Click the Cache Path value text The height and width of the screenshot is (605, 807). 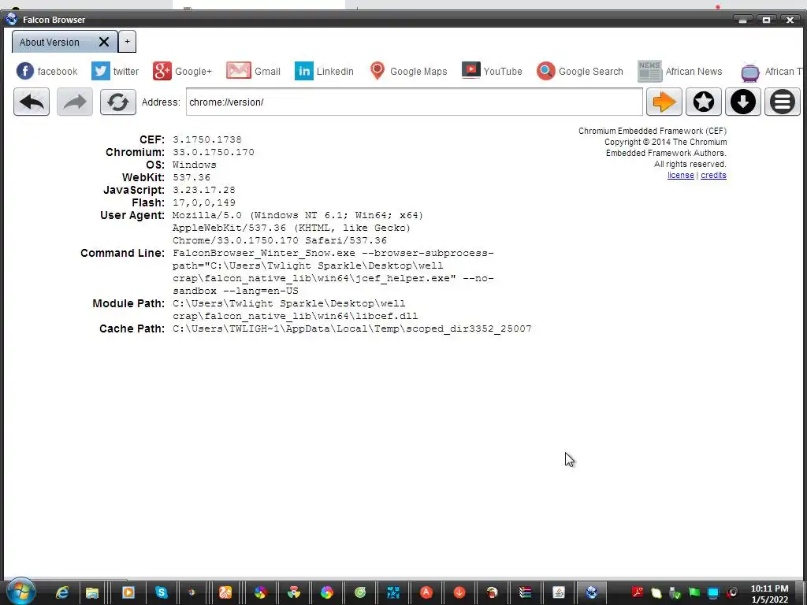tap(352, 328)
